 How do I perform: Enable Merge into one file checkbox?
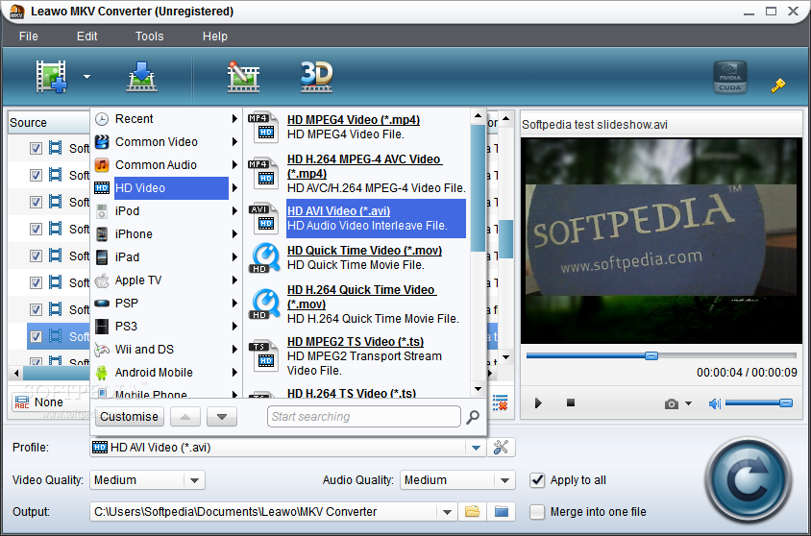pos(537,512)
